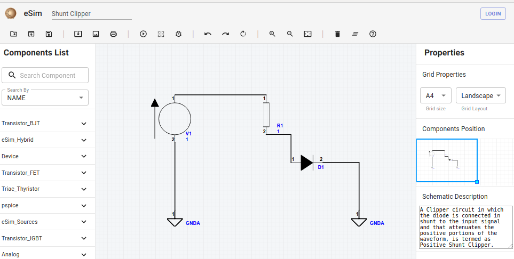Image resolution: width=514 pixels, height=259 pixels.
Task: Click the Print schematic icon
Action: click(x=113, y=34)
